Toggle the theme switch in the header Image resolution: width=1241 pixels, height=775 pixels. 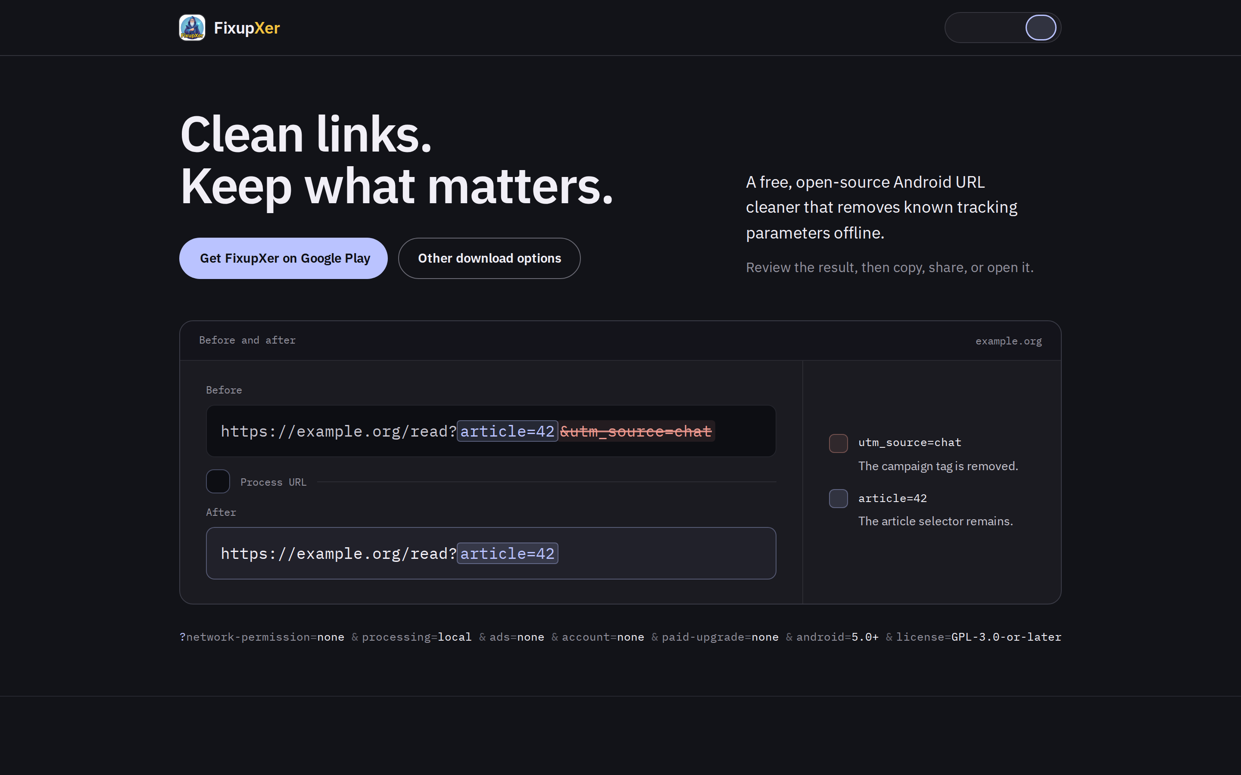click(x=1003, y=28)
